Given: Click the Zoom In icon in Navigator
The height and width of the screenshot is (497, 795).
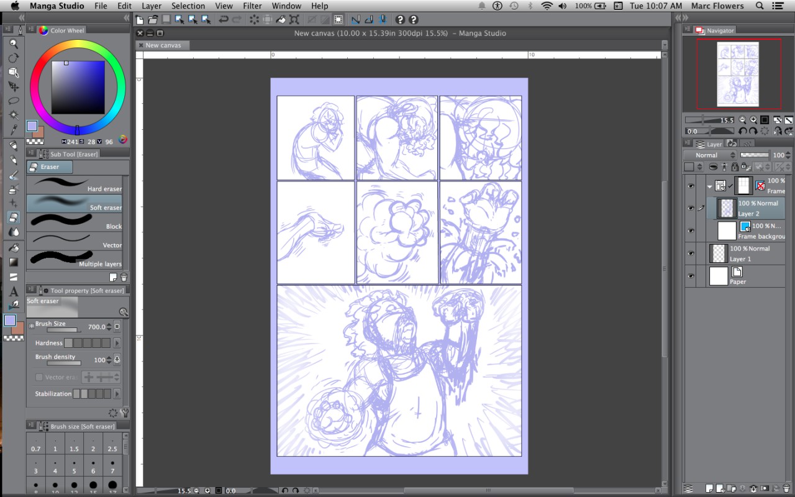Looking at the screenshot, I should pyautogui.click(x=753, y=120).
